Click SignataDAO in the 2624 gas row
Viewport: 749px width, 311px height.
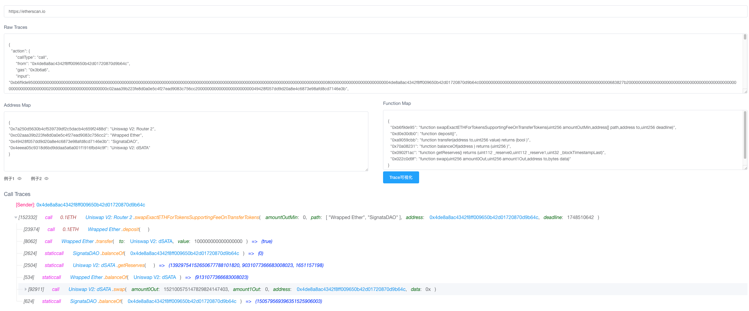[86, 253]
